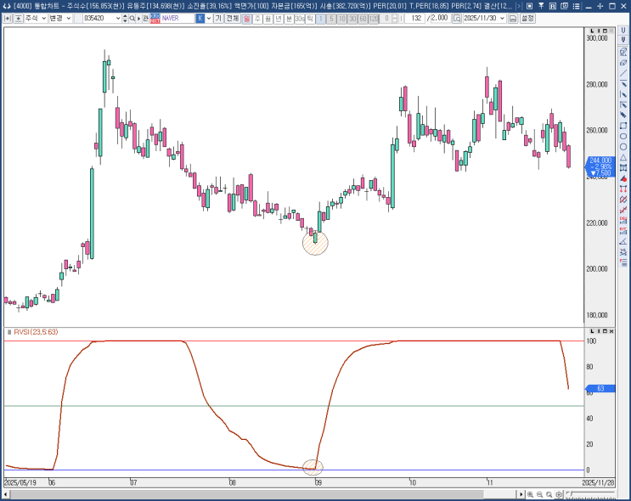
Task: Toggle the 1 interval button
Action: pos(321,19)
